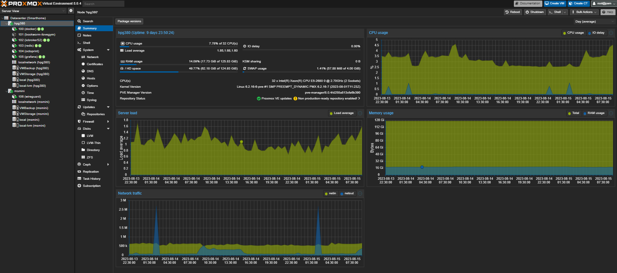617x273 pixels.
Task: Open the Syslog list icon
Action: tap(83, 100)
